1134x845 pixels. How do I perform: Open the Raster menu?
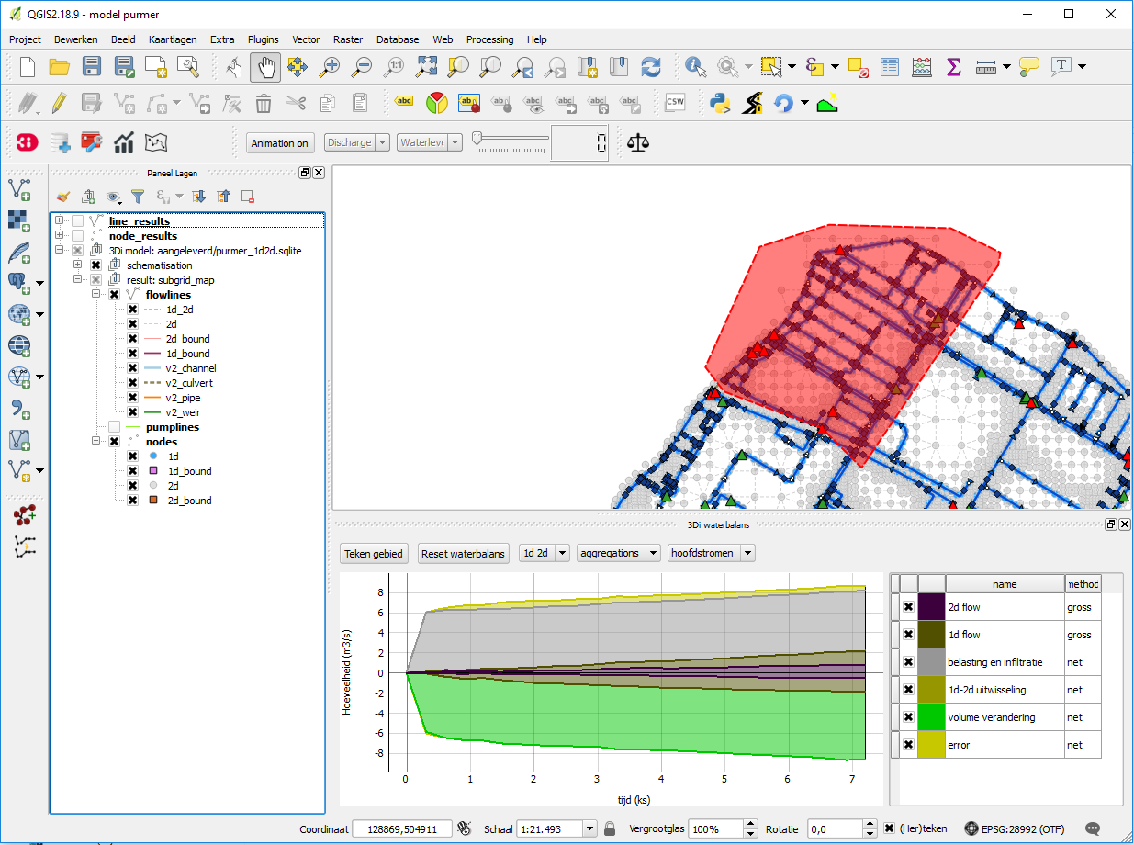(348, 39)
